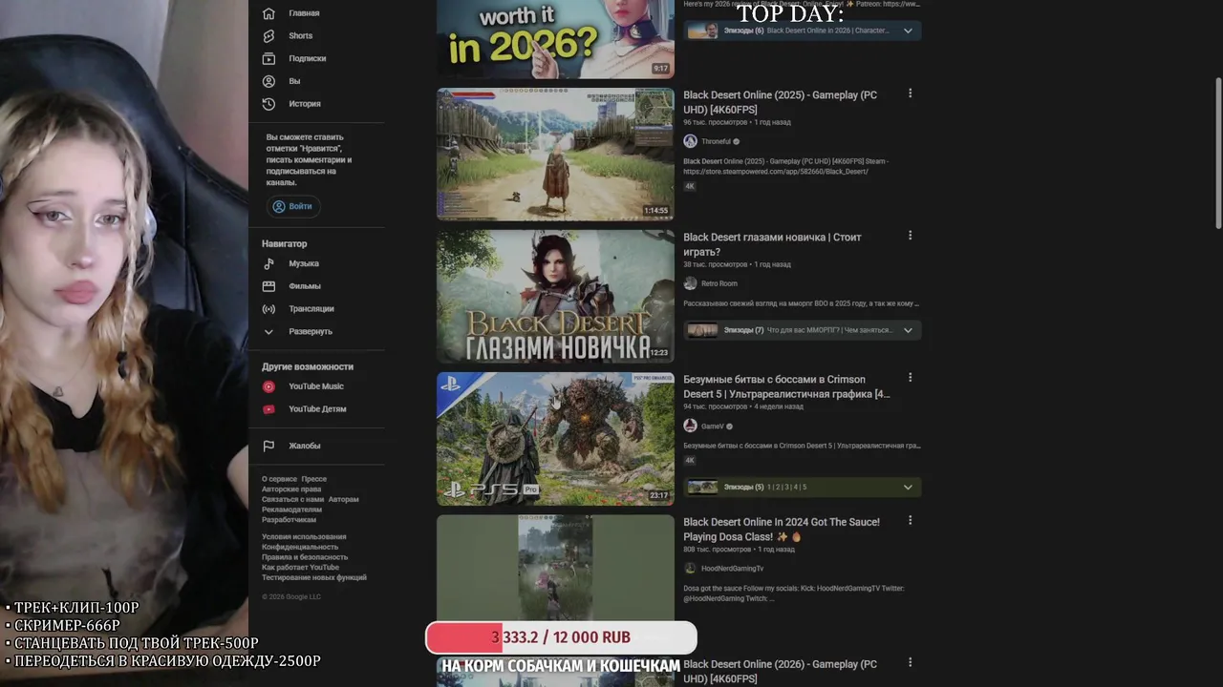Screen dimensions: 1223x687
Task: Select the Трансляции navigator item
Action: [311, 309]
